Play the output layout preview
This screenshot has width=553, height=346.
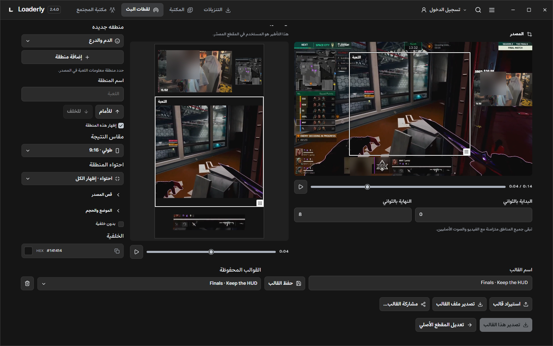tap(137, 252)
